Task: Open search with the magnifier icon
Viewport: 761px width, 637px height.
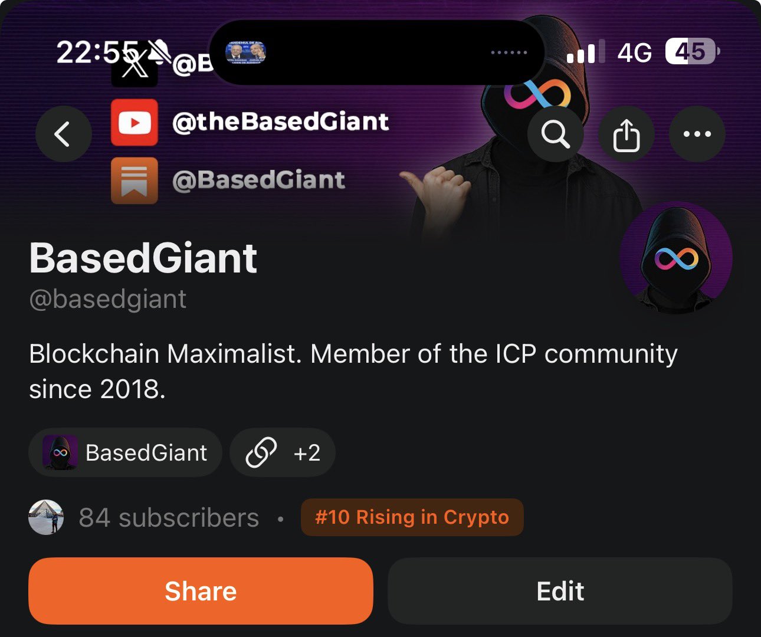Action: [x=556, y=134]
